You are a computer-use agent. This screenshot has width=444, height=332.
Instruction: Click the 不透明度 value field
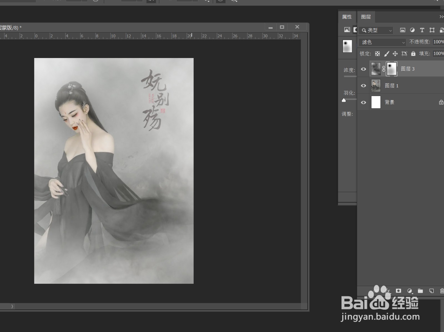click(x=438, y=42)
